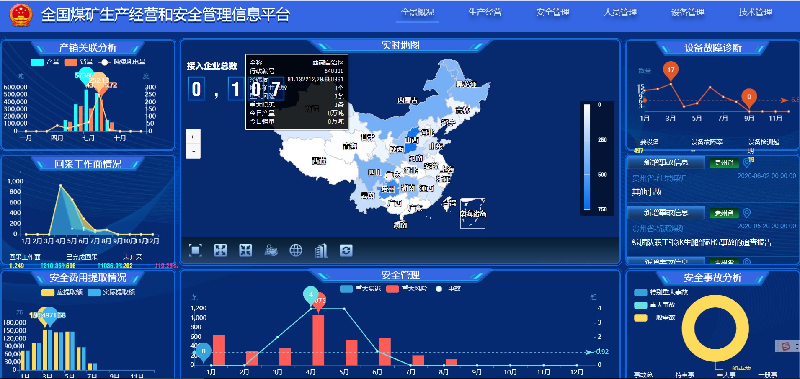Click location pin beside 锦源煤矿 accident entry
The image size is (800, 379).
746,213
